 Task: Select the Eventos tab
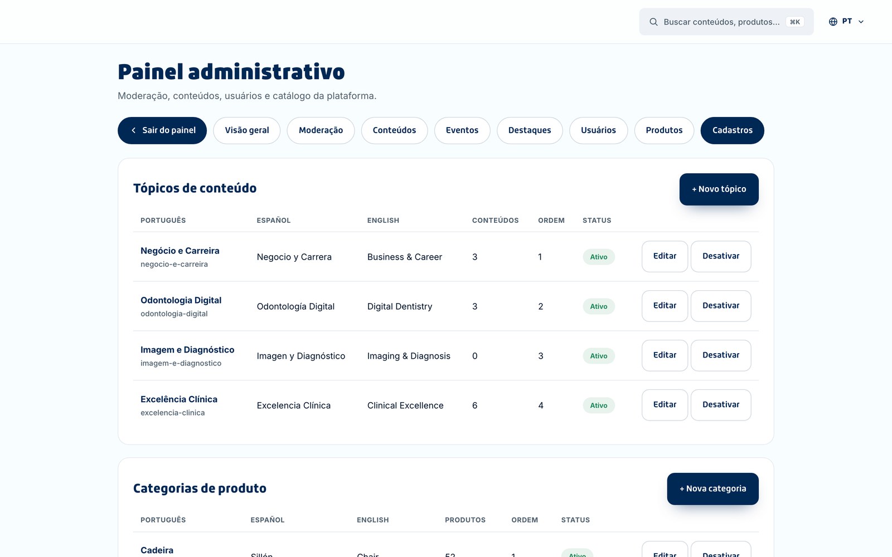[x=462, y=130]
